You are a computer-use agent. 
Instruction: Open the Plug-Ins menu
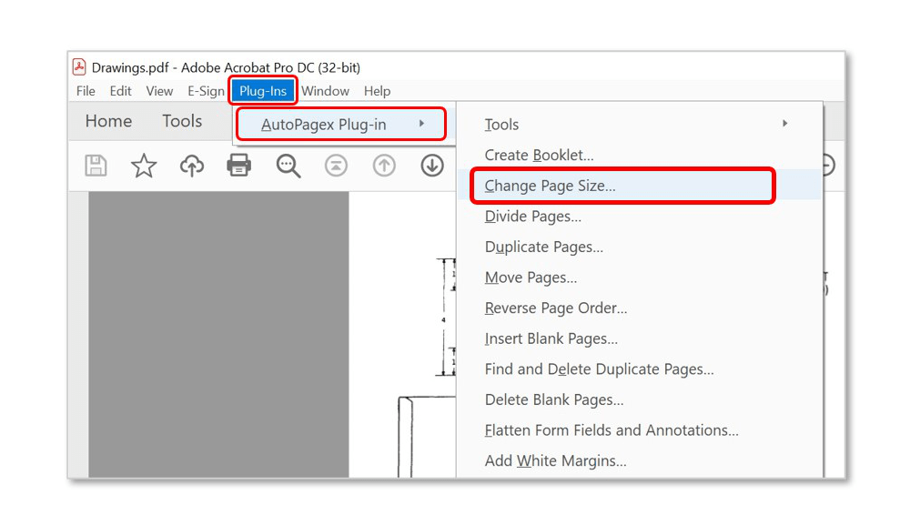pos(263,91)
